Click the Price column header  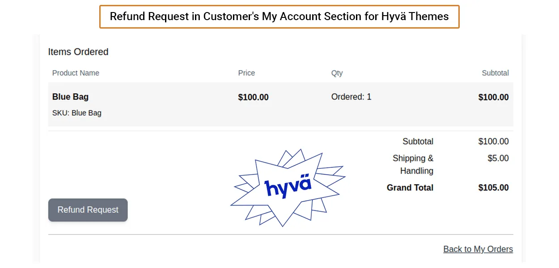pyautogui.click(x=246, y=73)
